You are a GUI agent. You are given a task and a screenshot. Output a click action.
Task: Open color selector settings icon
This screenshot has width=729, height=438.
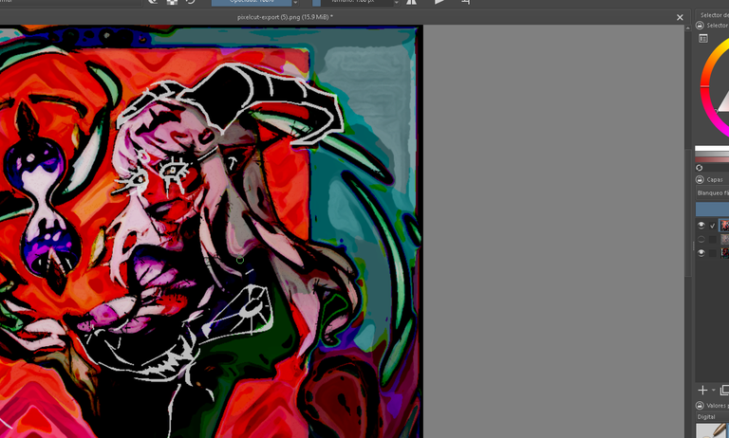[x=703, y=39]
